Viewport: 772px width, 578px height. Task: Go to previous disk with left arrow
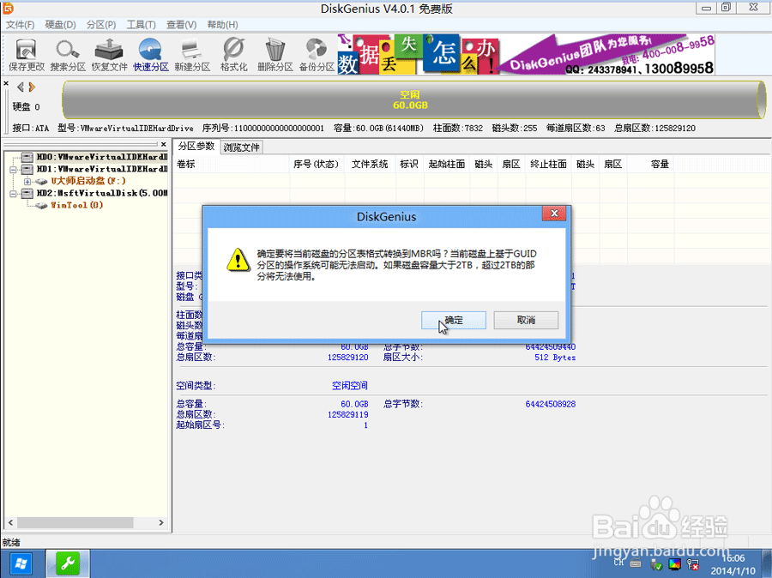click(21, 87)
